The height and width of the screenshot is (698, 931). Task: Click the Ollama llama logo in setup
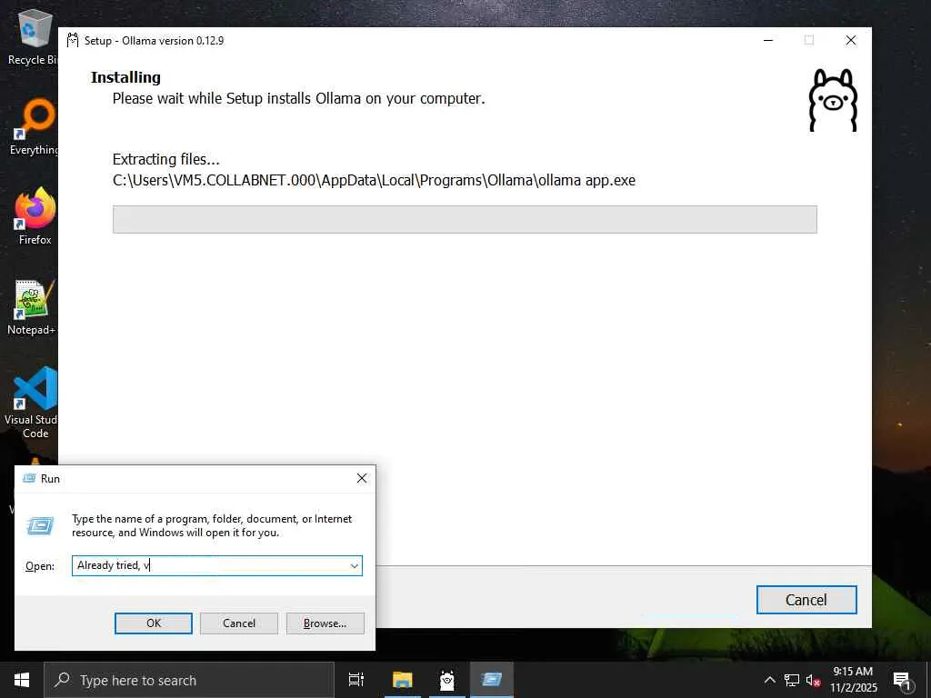pyautogui.click(x=833, y=100)
